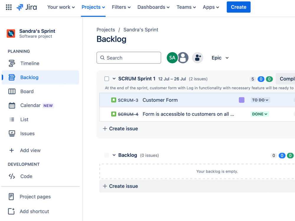Select the SA user avatar filter

[172, 58]
